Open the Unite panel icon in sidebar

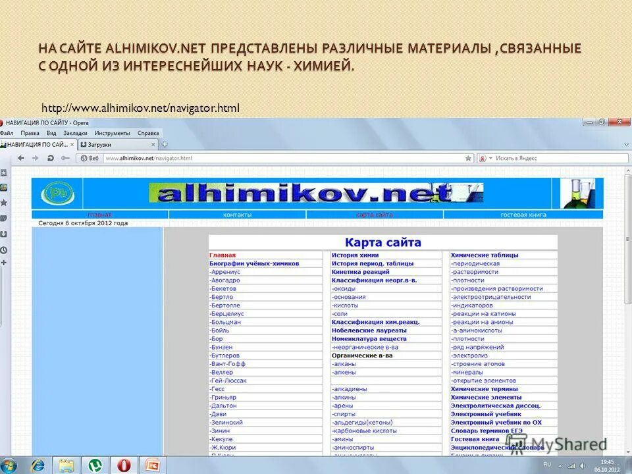(x=3, y=188)
